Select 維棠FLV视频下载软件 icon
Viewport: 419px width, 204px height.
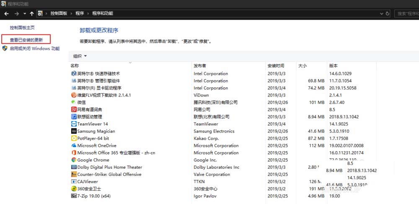[x=74, y=95]
